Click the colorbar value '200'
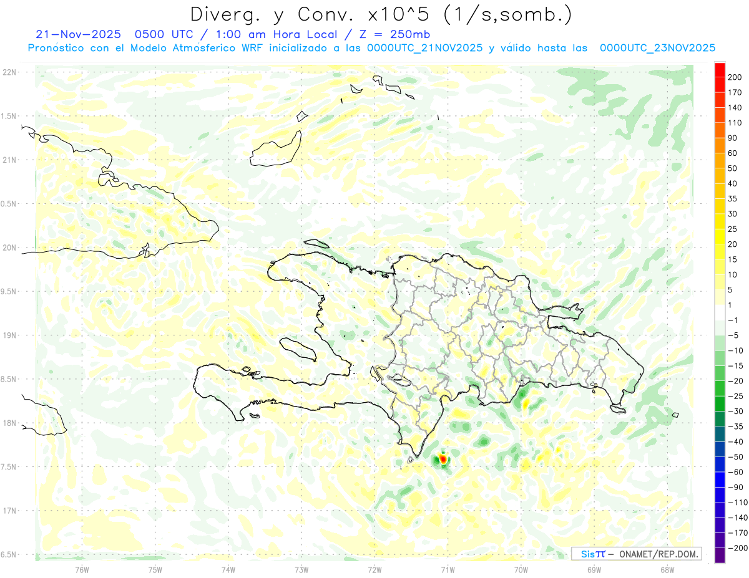The height and width of the screenshot is (578, 749). click(x=735, y=77)
